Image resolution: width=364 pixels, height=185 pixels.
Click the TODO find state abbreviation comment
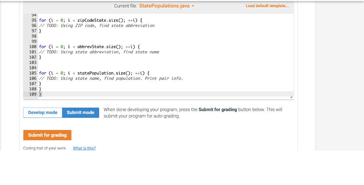pyautogui.click(x=97, y=26)
